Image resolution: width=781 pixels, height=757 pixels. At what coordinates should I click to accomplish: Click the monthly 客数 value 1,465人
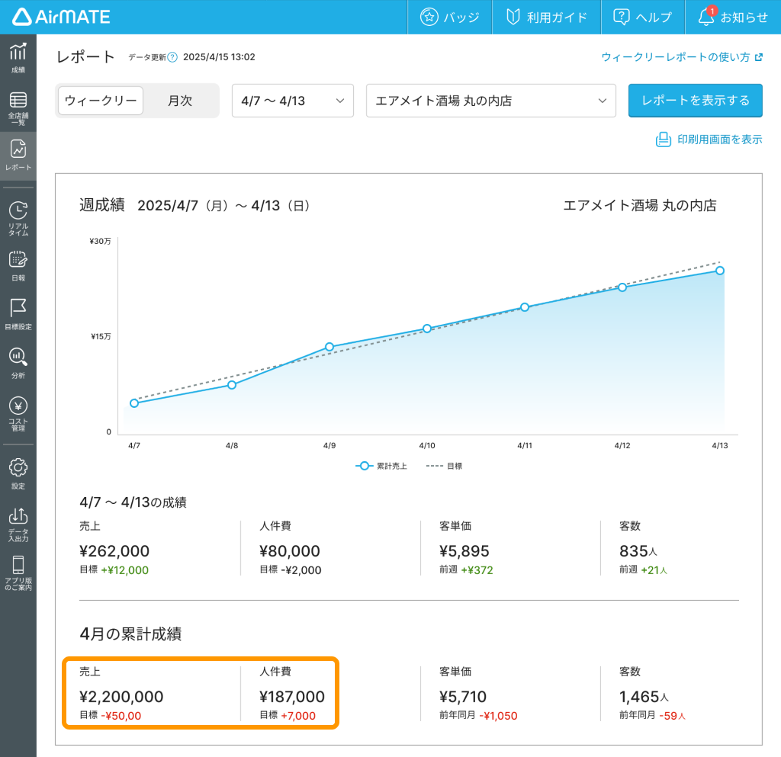pyautogui.click(x=644, y=697)
